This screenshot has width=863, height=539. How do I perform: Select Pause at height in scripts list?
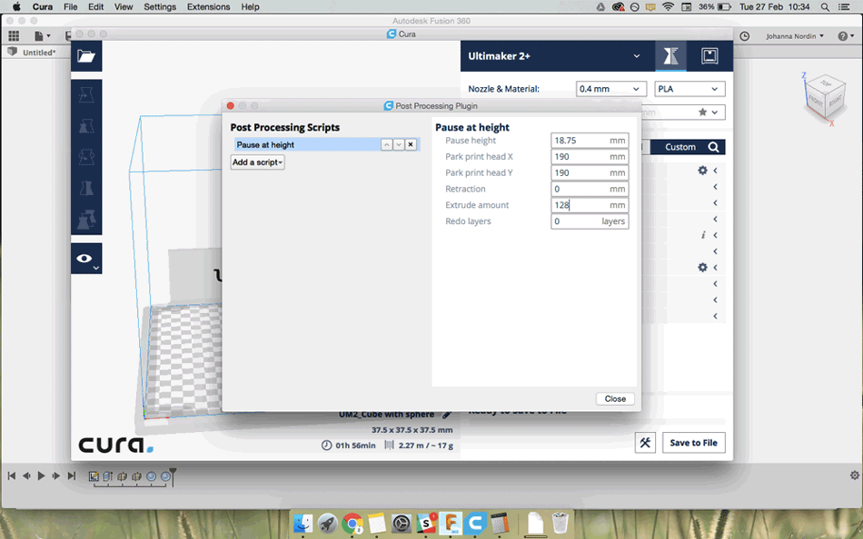tap(307, 144)
